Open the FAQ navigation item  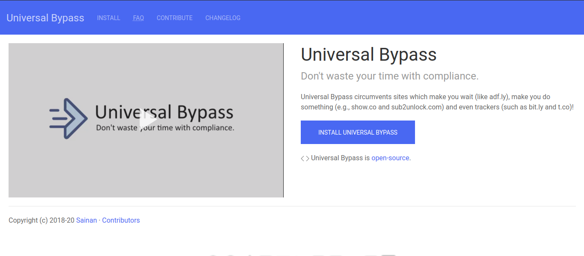coord(138,18)
